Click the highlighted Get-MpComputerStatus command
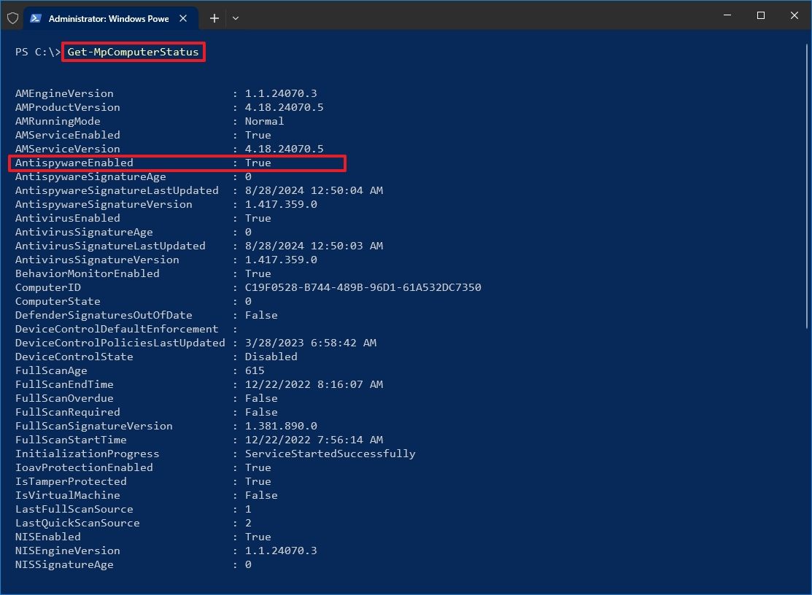812x595 pixels. click(x=133, y=52)
